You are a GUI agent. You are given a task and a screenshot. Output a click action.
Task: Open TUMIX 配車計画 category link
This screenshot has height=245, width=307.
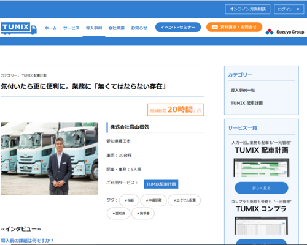point(247,103)
